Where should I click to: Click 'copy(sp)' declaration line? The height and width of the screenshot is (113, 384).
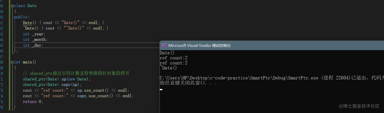[x=52, y=85]
